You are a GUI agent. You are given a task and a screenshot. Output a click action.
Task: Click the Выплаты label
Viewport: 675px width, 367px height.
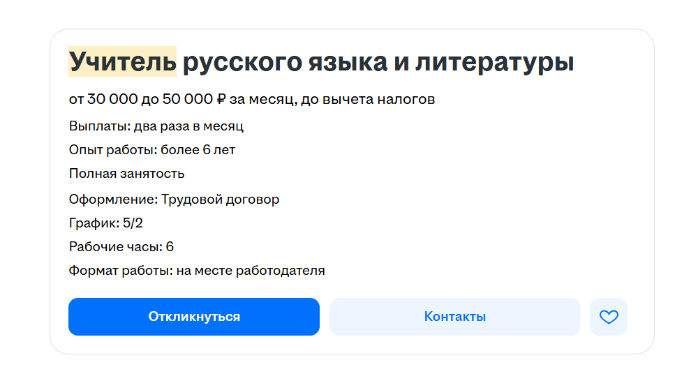[94, 126]
